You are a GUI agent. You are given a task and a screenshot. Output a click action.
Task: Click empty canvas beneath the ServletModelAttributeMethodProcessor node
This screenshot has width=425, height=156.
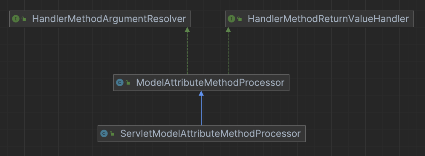point(201,149)
